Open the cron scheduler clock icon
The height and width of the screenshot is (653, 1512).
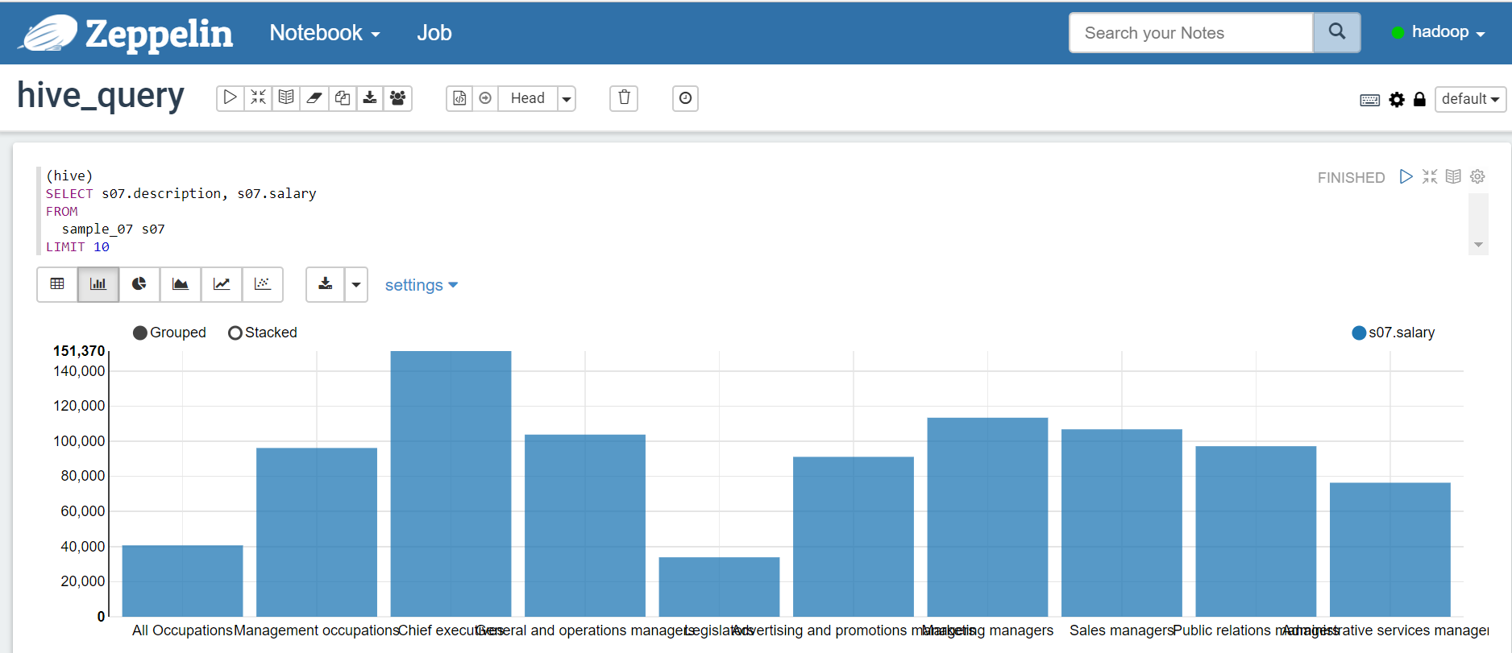coord(685,98)
